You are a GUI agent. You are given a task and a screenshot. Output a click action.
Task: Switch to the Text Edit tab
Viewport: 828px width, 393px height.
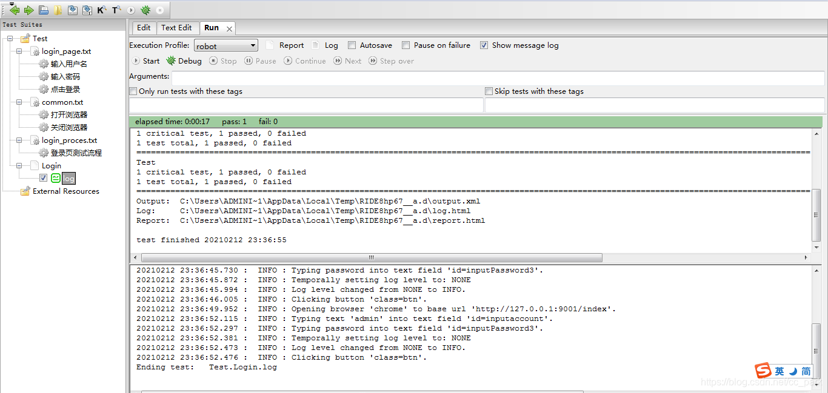pyautogui.click(x=176, y=28)
